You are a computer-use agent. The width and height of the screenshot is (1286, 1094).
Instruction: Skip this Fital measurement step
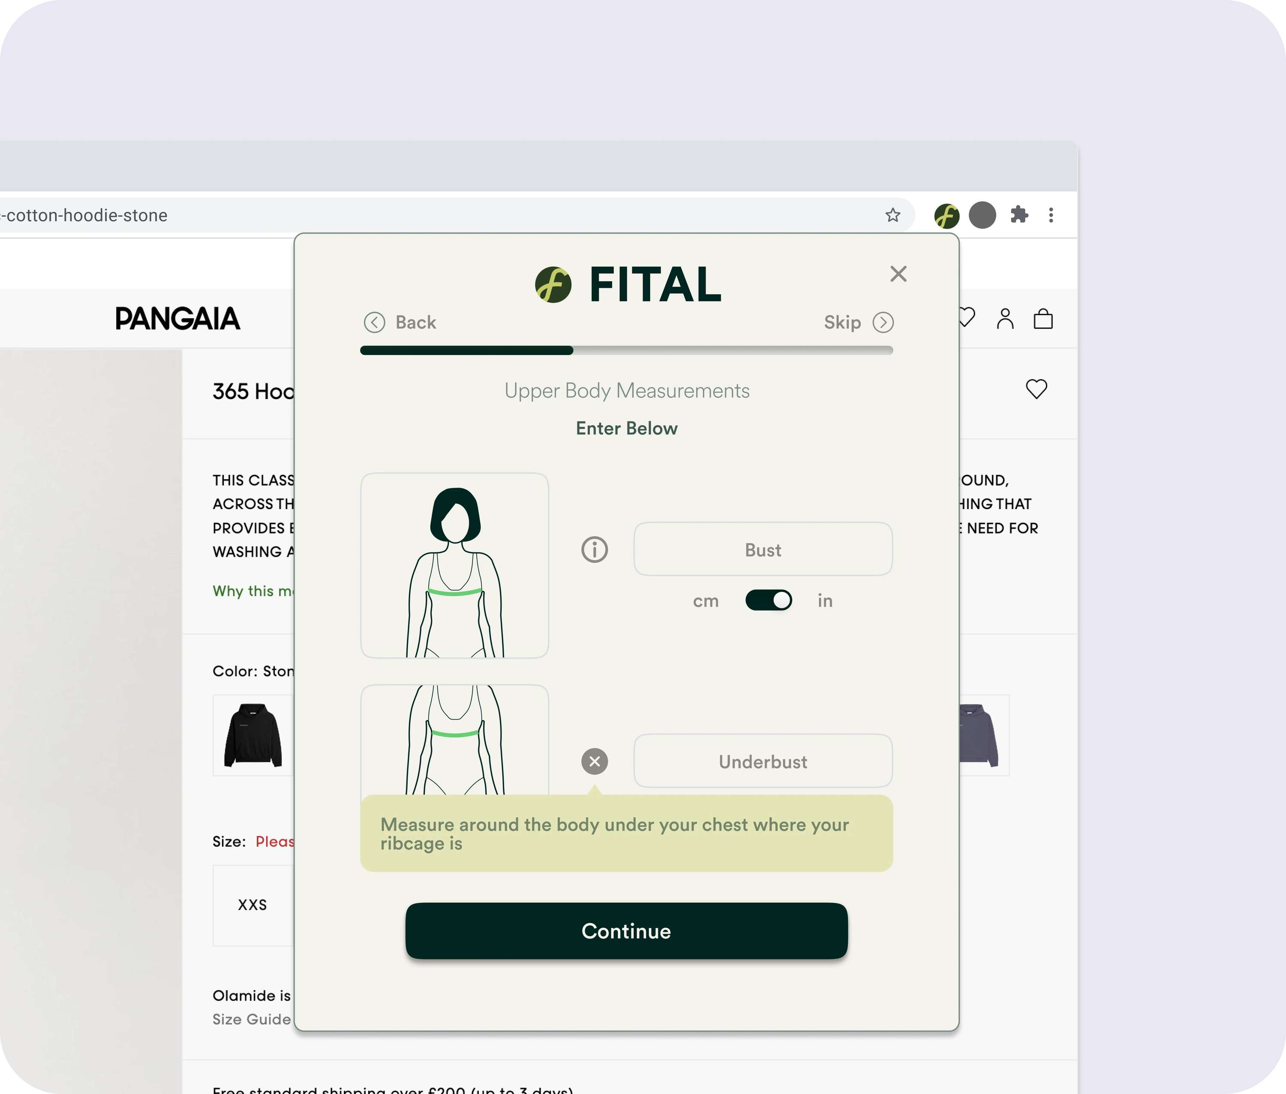[x=858, y=323]
